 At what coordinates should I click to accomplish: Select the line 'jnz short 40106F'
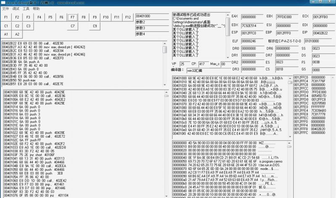[29, 155]
